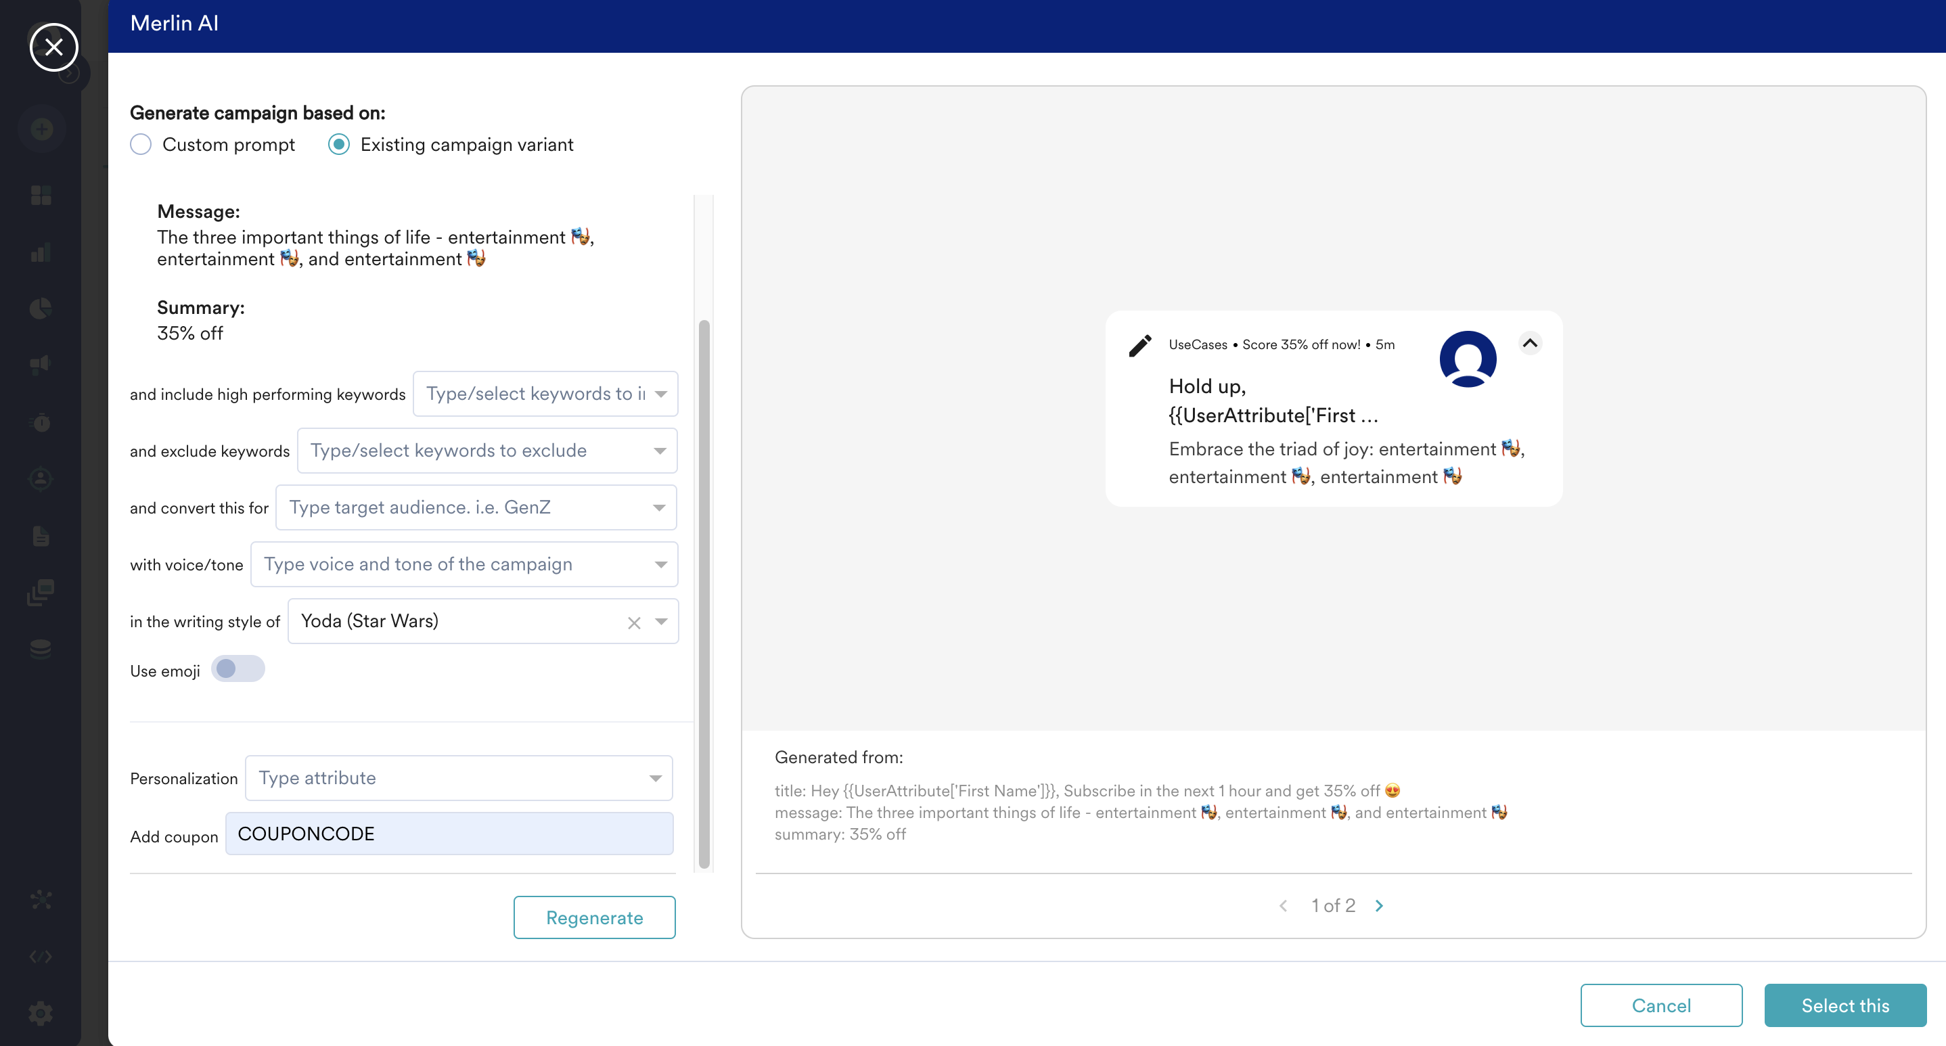Select Existing campaign variant radio option

click(338, 144)
